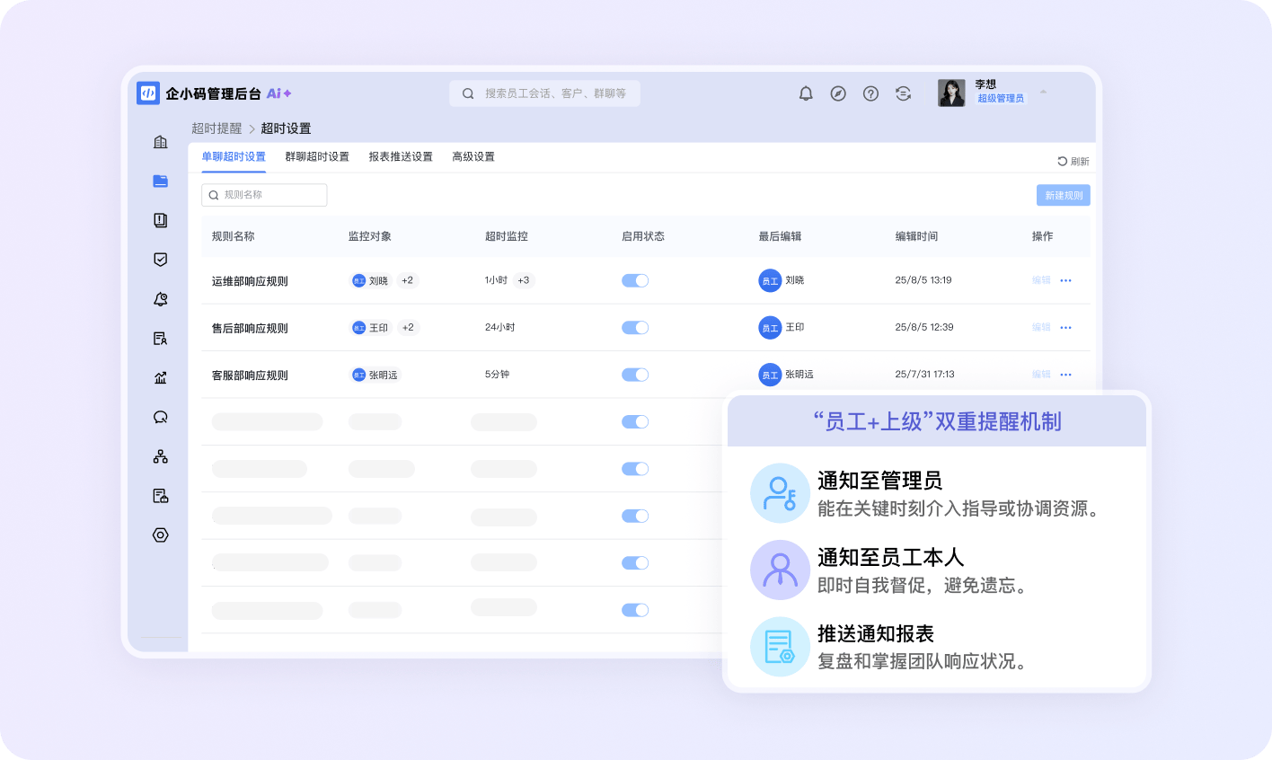The width and height of the screenshot is (1272, 760).
Task: Open the folder icon in sidebar
Action: point(161,181)
